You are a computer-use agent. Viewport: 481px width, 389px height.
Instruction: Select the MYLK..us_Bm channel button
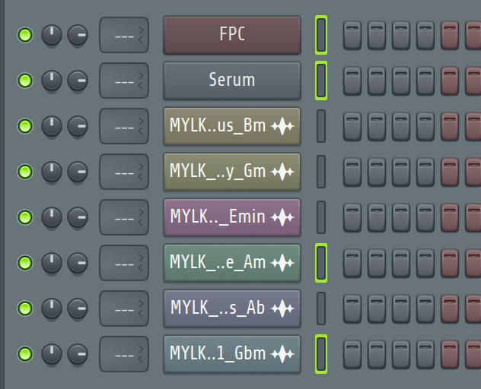tap(232, 126)
